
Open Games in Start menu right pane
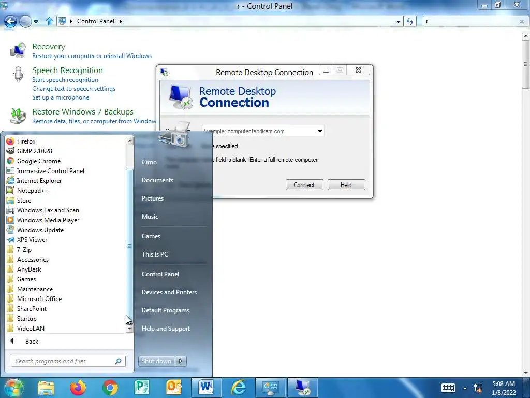[151, 236]
